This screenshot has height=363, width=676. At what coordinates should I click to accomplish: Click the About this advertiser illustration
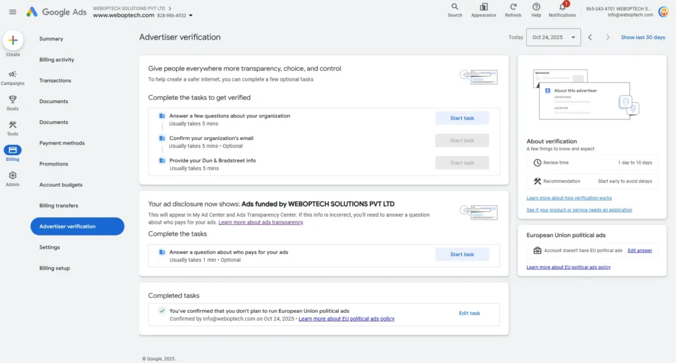(x=586, y=94)
